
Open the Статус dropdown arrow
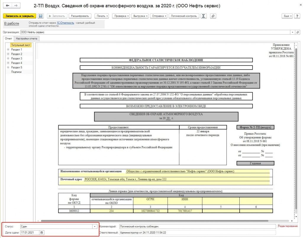pos(95,226)
